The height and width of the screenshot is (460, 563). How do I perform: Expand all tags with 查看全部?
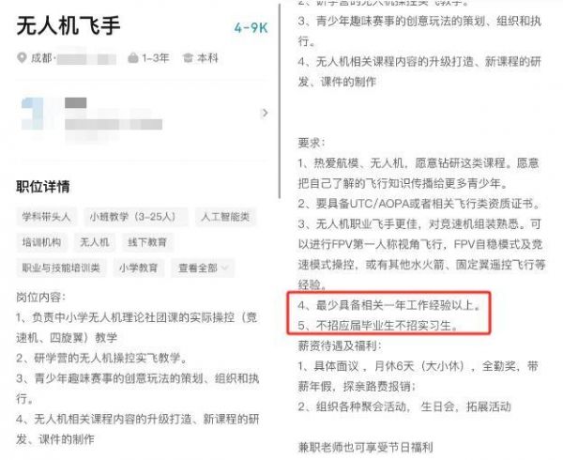[203, 268]
